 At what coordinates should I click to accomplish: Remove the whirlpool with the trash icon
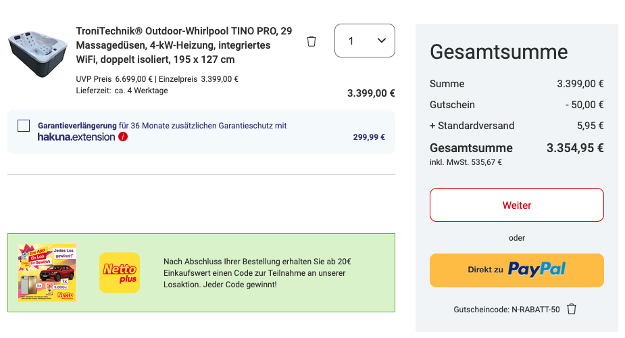[311, 41]
